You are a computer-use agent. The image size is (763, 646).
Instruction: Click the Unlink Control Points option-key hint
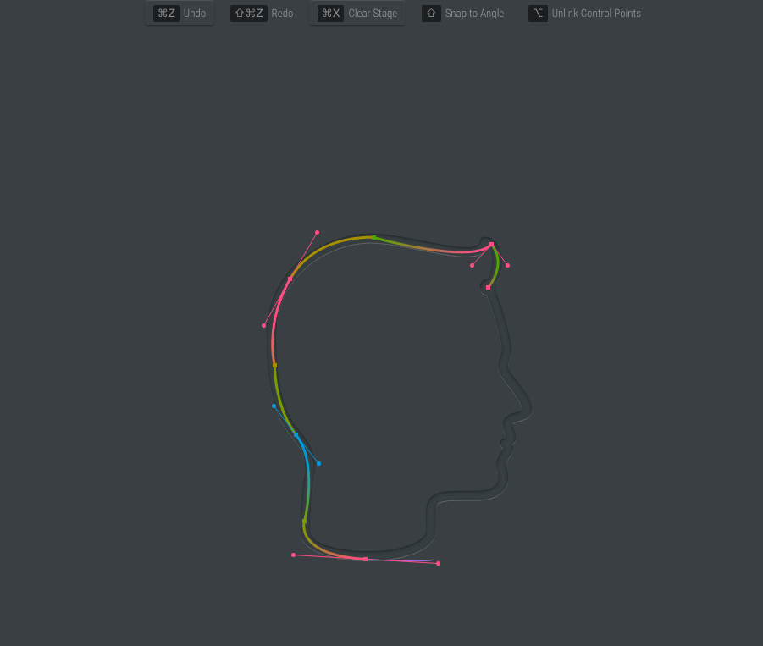(585, 14)
